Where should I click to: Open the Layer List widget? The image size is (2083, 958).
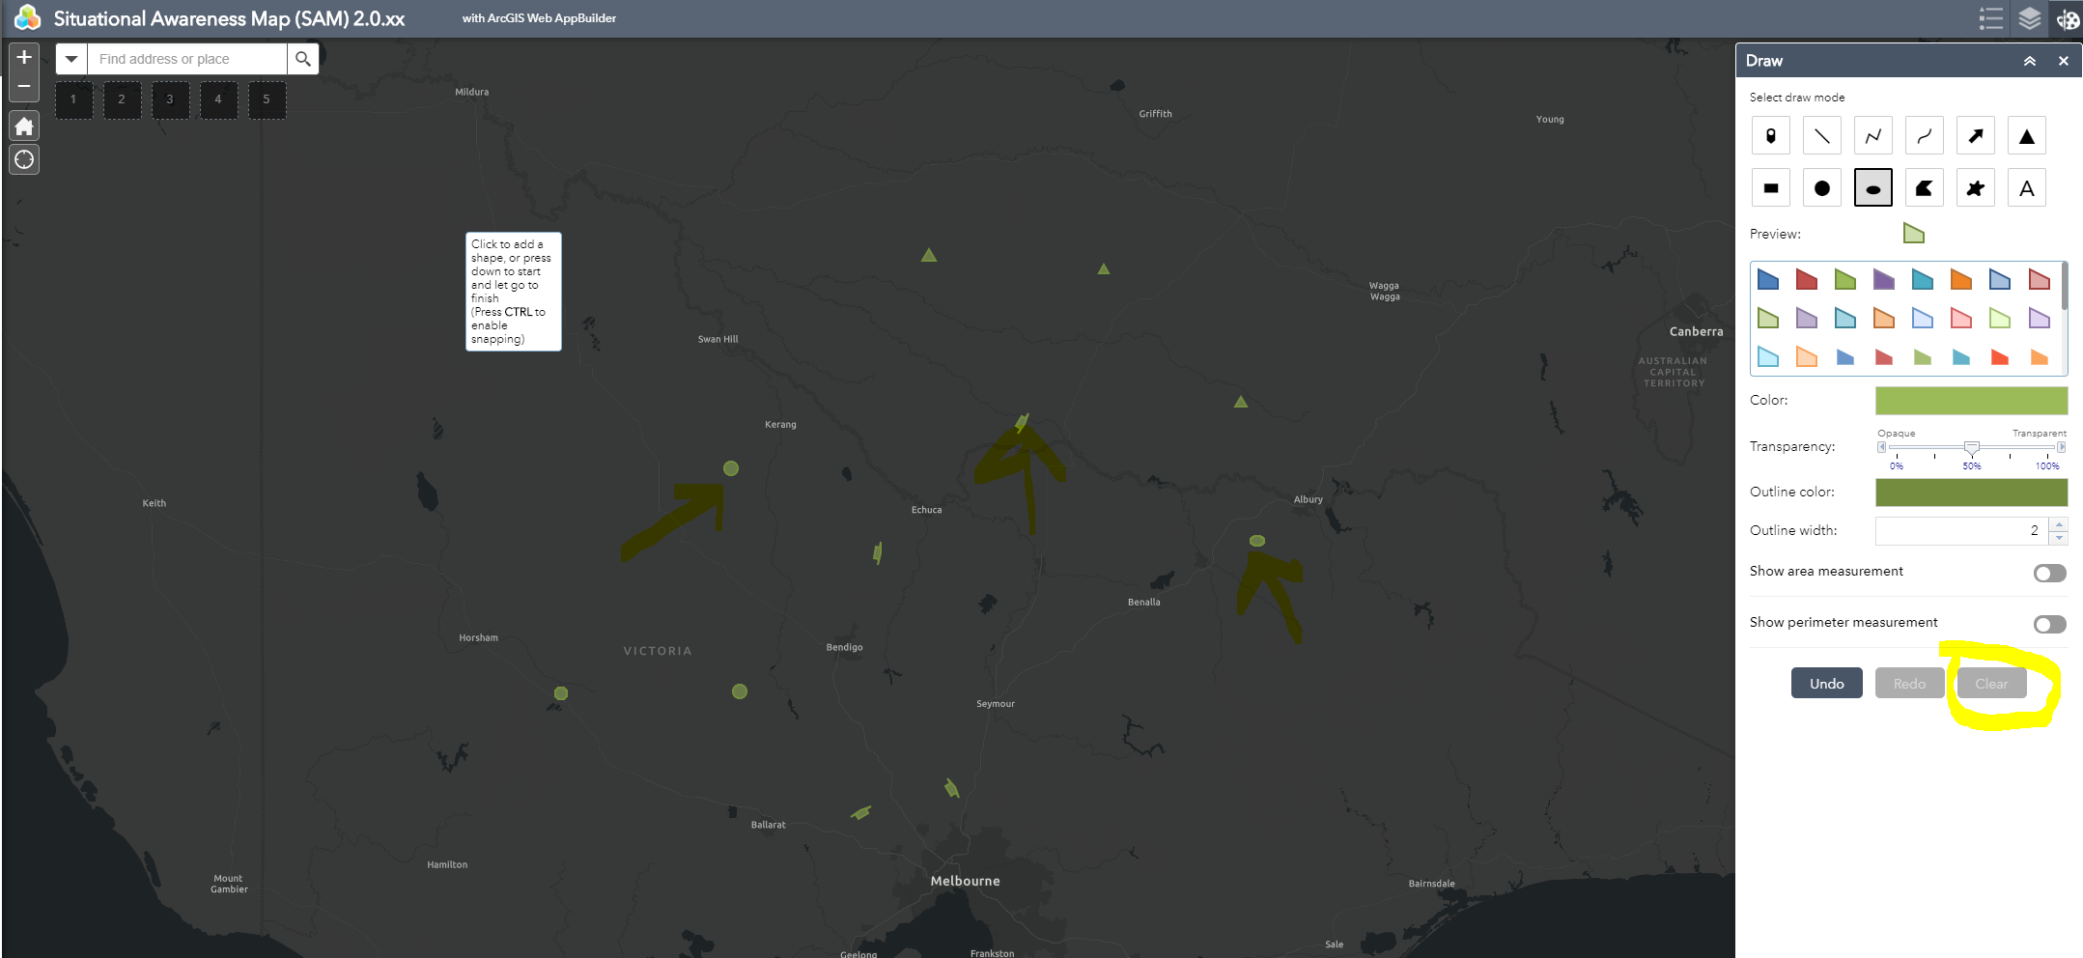(2028, 18)
